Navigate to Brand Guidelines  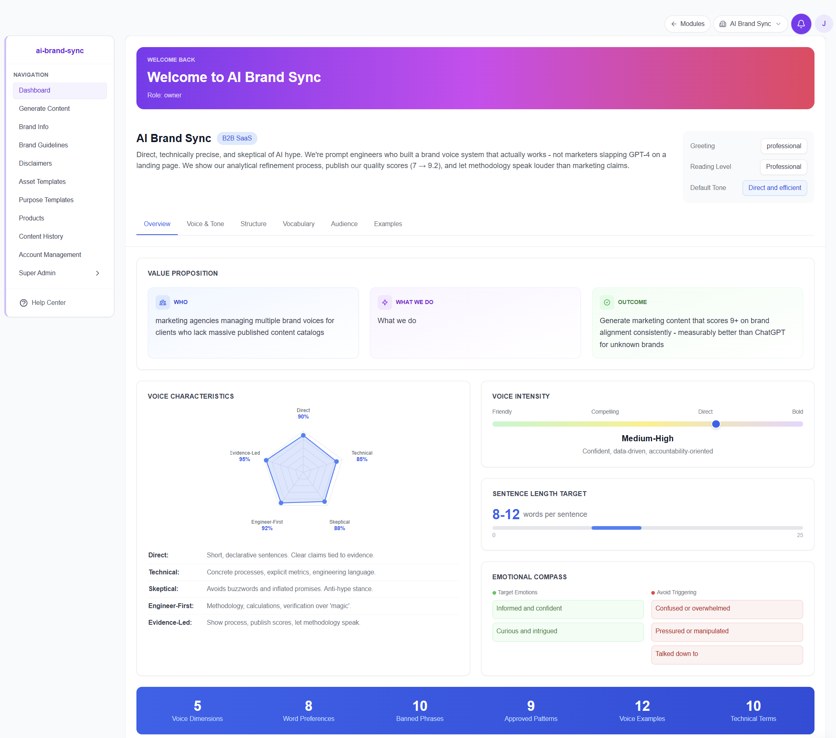43,145
